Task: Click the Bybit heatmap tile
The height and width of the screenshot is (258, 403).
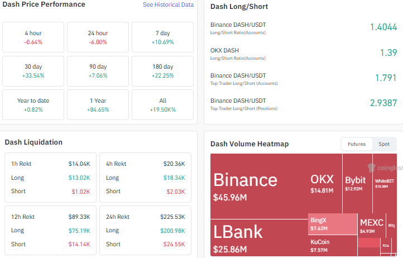Action: pyautogui.click(x=357, y=183)
